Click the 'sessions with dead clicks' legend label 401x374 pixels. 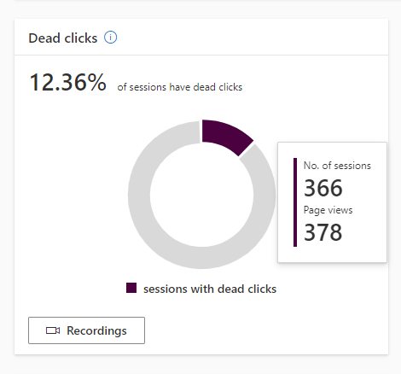click(210, 289)
